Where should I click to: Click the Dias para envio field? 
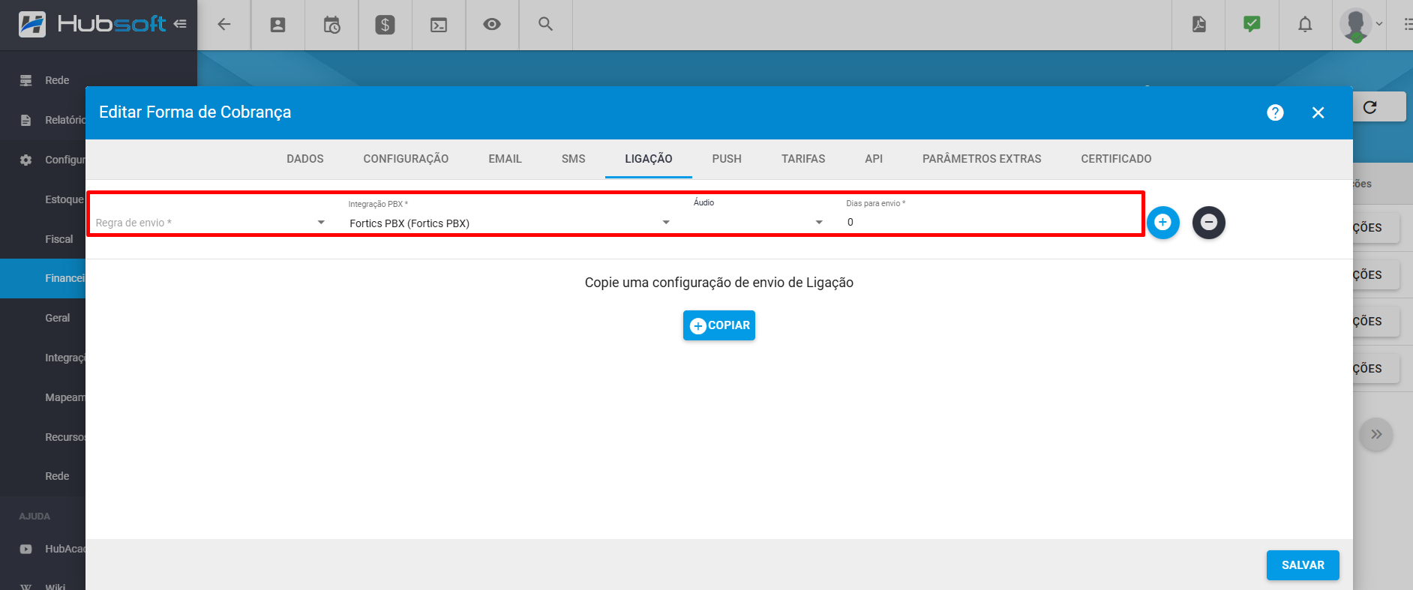coord(990,222)
